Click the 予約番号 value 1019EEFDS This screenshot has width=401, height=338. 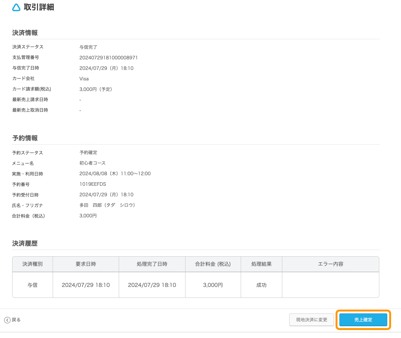point(93,184)
